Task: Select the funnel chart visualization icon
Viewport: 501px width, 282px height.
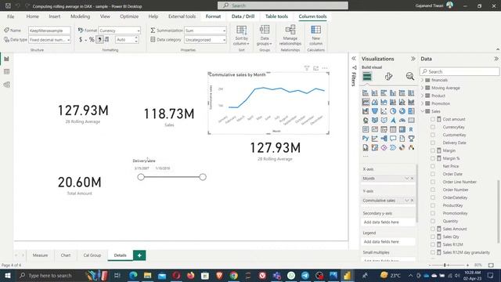Action: point(374,111)
